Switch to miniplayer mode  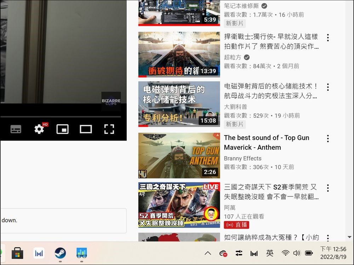click(x=62, y=129)
